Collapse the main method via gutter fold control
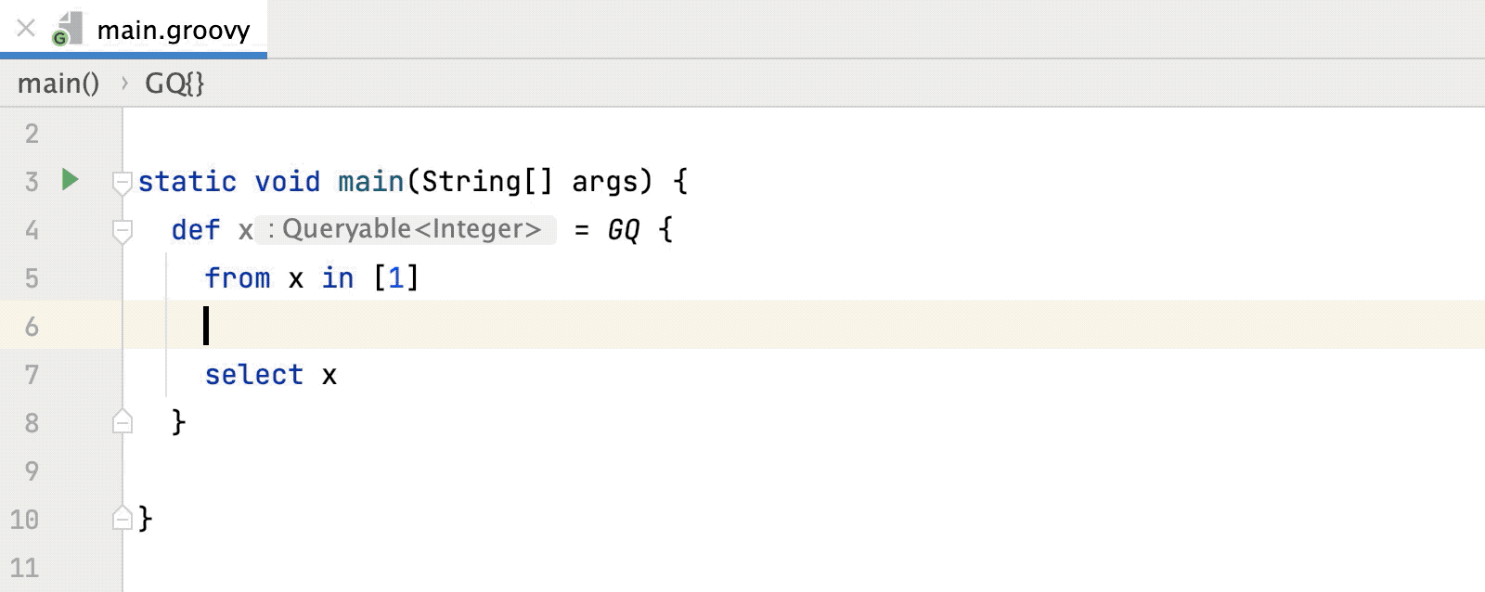The image size is (1485, 592). click(x=122, y=182)
